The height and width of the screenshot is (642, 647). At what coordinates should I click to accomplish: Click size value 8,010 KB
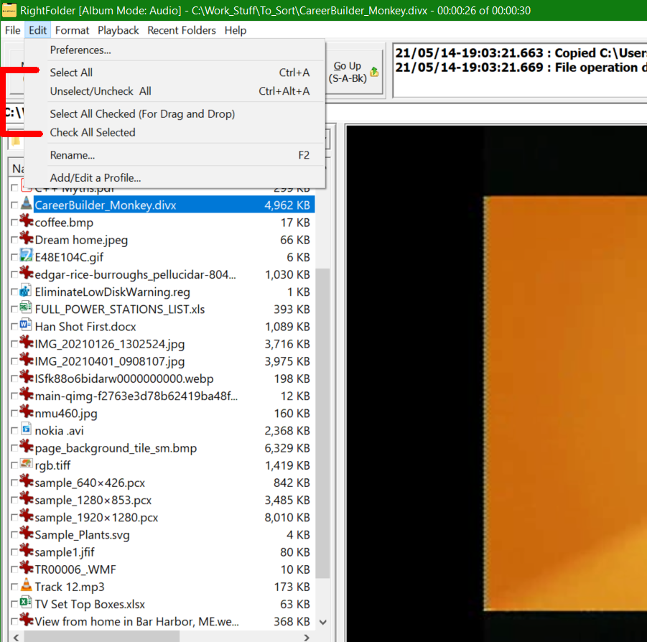click(x=287, y=517)
